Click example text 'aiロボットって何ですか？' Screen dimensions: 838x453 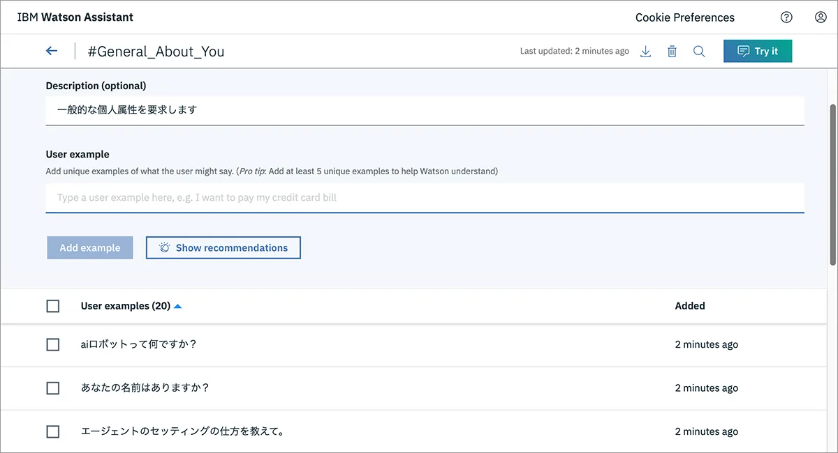pyautogui.click(x=139, y=344)
